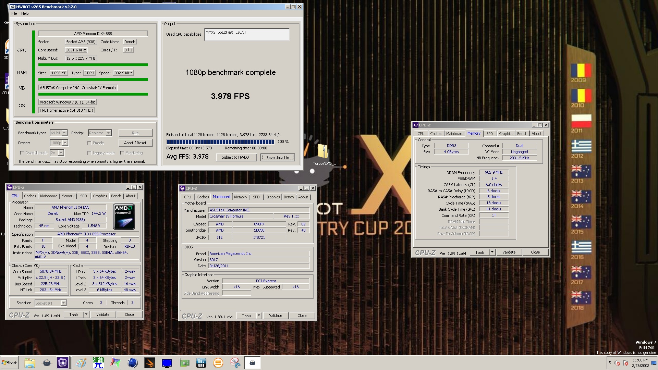Click Abort / Reset button
Screen dimensions: 658x370
[135, 143]
